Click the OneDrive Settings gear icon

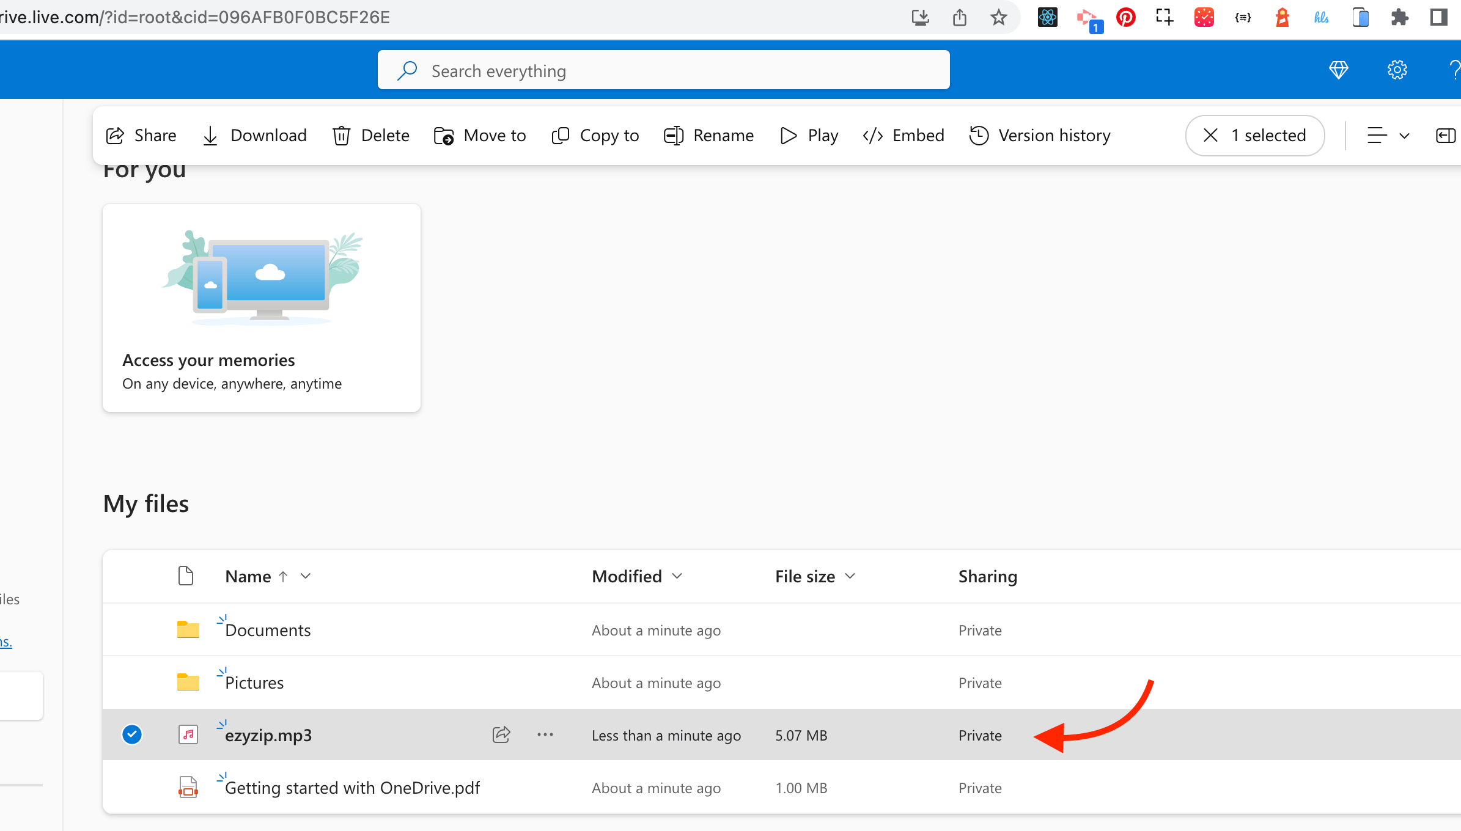click(x=1398, y=69)
